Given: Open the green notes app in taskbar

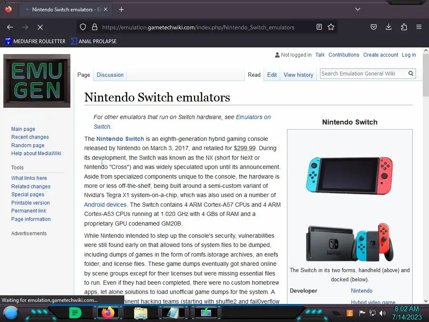Looking at the screenshot, I should 75,313.
